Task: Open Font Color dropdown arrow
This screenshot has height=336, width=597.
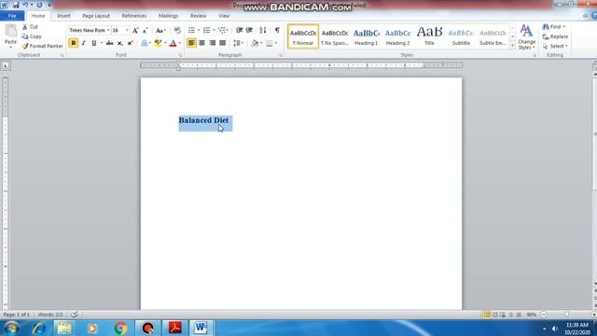Action: [180, 43]
